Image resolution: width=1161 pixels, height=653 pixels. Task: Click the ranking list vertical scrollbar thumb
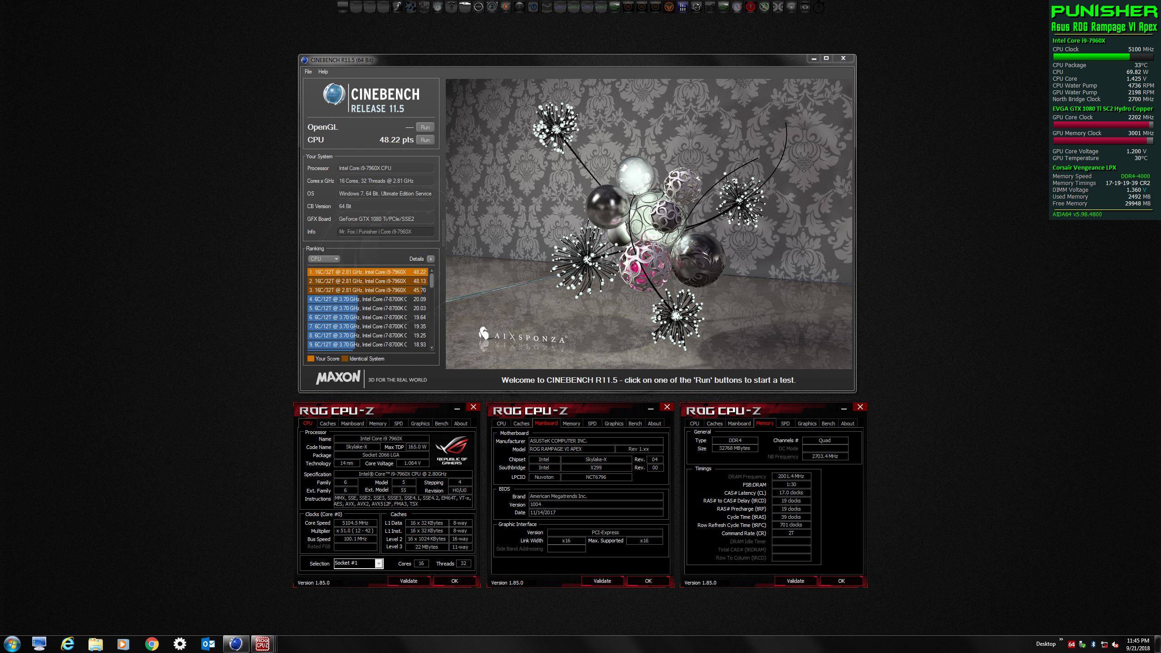tap(432, 280)
